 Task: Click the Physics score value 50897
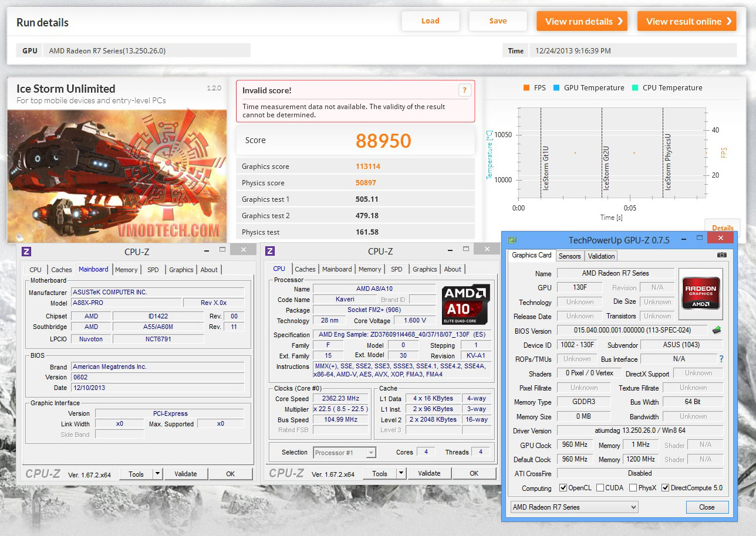tap(366, 183)
